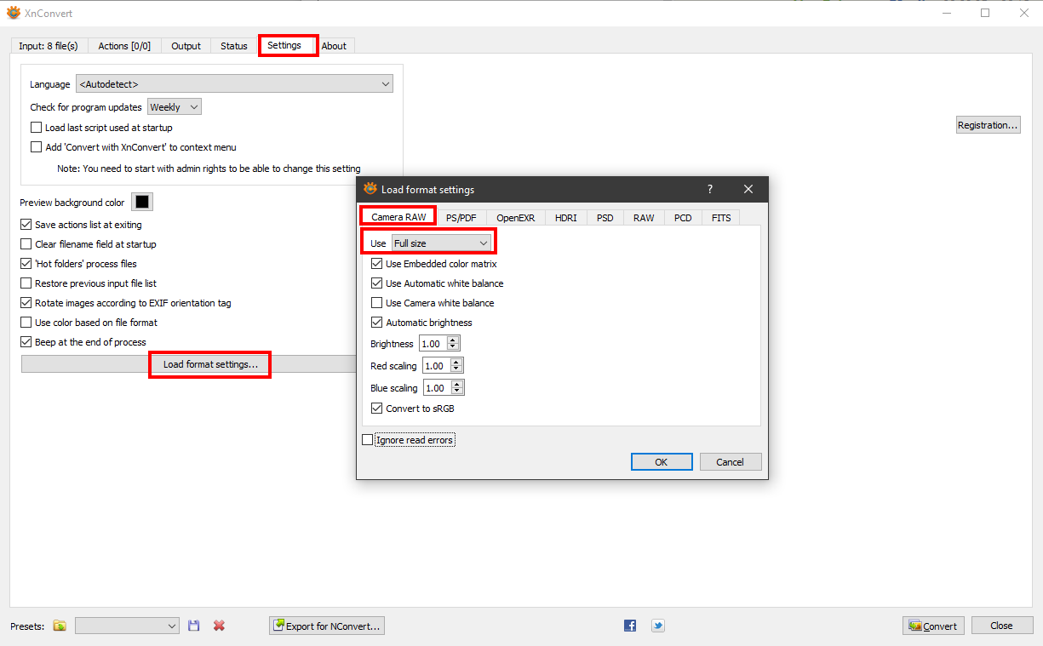This screenshot has height=646, width=1043.
Task: Enable Use Camera white balance
Action: pos(377,303)
